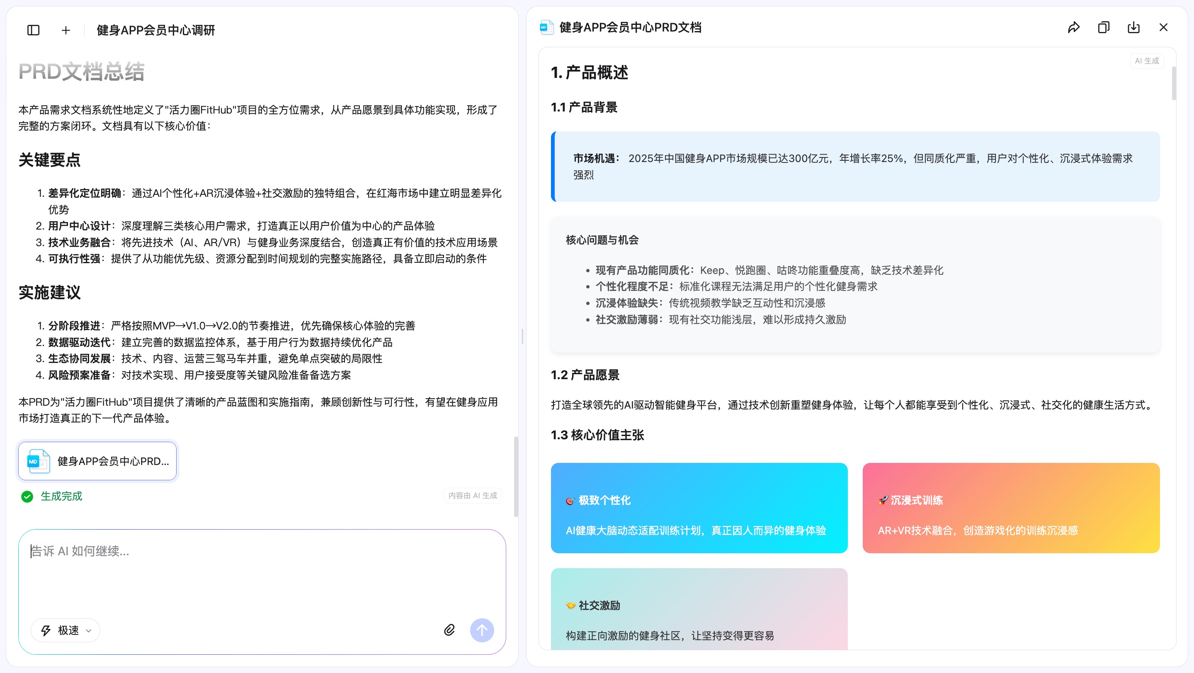Click the 市场机遇 highlighted callout box
The image size is (1194, 673).
pos(855,166)
